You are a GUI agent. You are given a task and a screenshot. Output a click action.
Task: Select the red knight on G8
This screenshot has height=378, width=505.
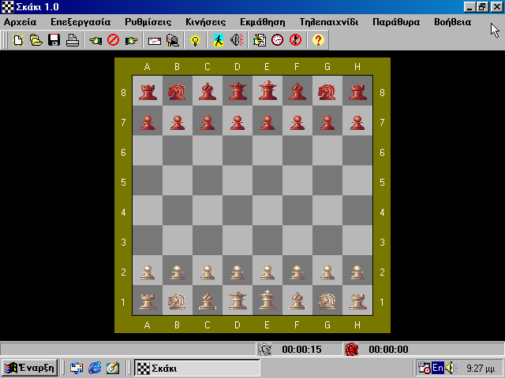(x=327, y=92)
